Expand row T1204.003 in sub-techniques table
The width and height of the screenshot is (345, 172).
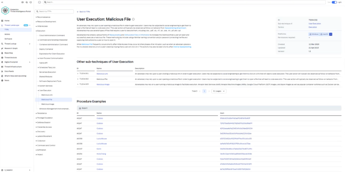[x=78, y=84]
